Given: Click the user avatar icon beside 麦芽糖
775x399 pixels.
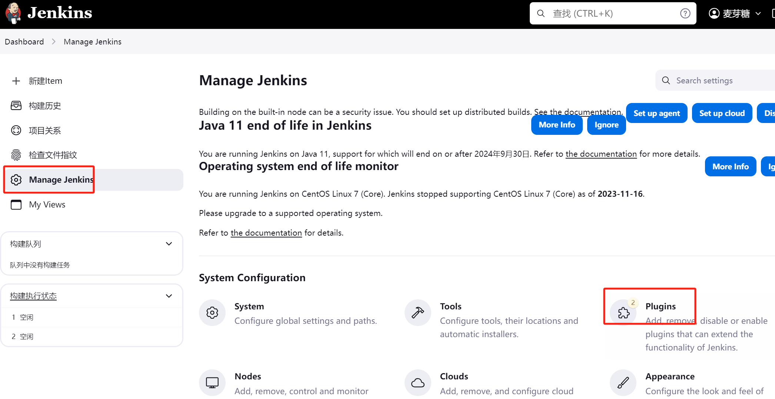Looking at the screenshot, I should 714,14.
